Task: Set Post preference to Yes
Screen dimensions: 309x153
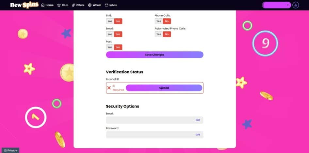Action: coord(110,47)
